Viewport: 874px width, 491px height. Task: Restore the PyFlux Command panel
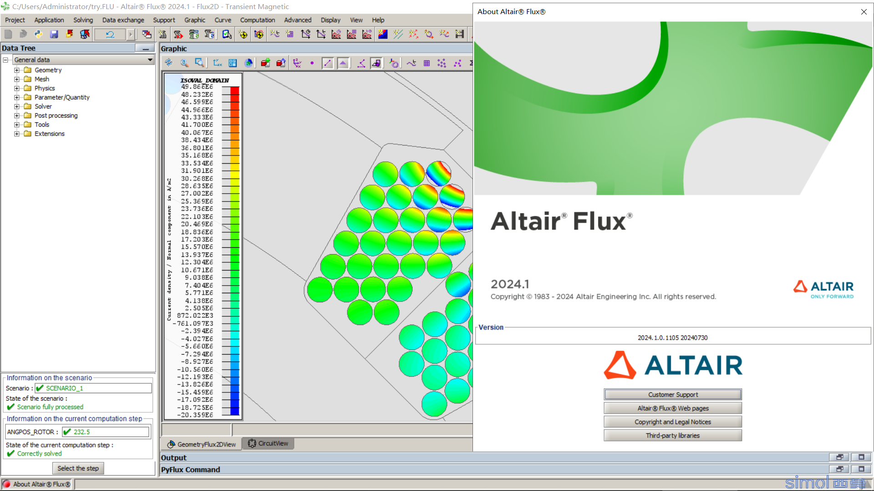[839, 469]
